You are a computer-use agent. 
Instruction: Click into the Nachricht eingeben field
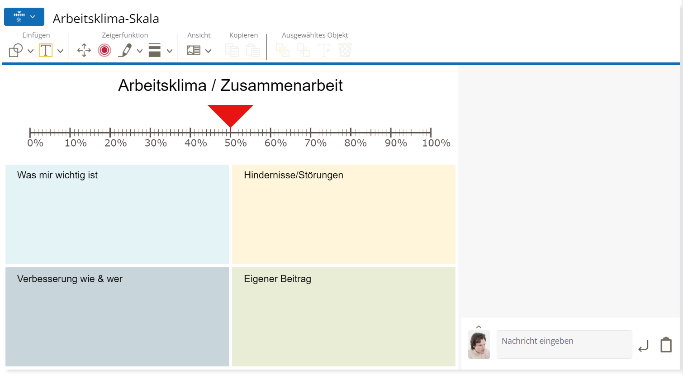coord(564,344)
